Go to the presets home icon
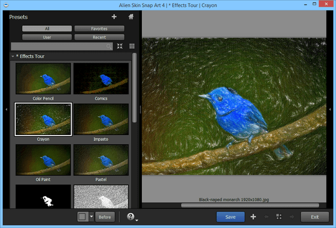This screenshot has width=336, height=228. [x=131, y=17]
